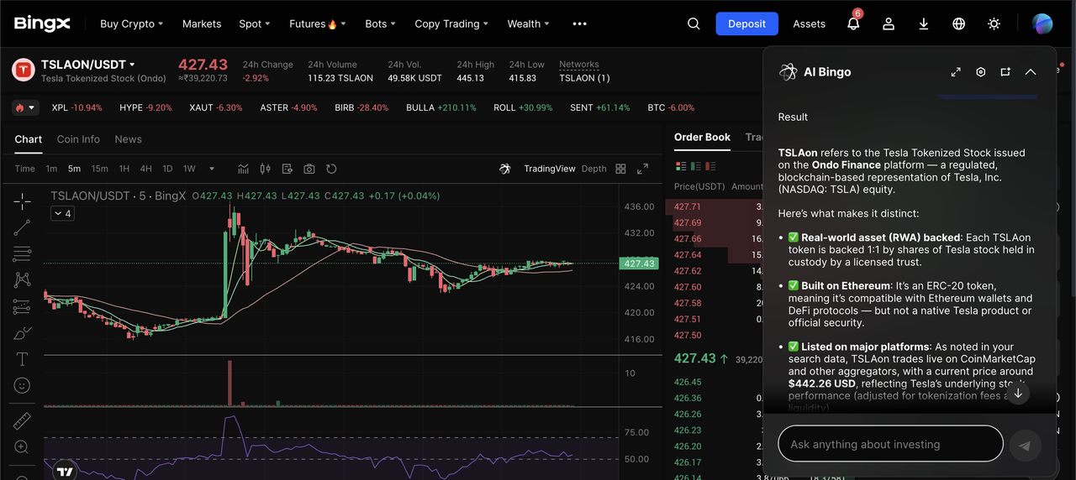Open the Markets menu item
Screen dimensions: 1076x480
click(x=202, y=24)
